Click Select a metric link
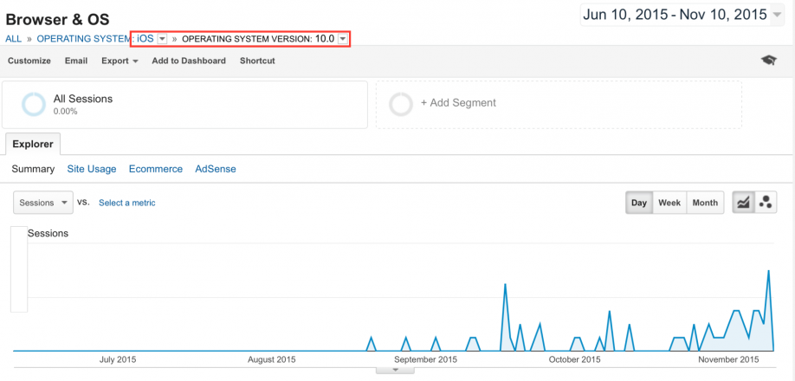 tap(127, 203)
